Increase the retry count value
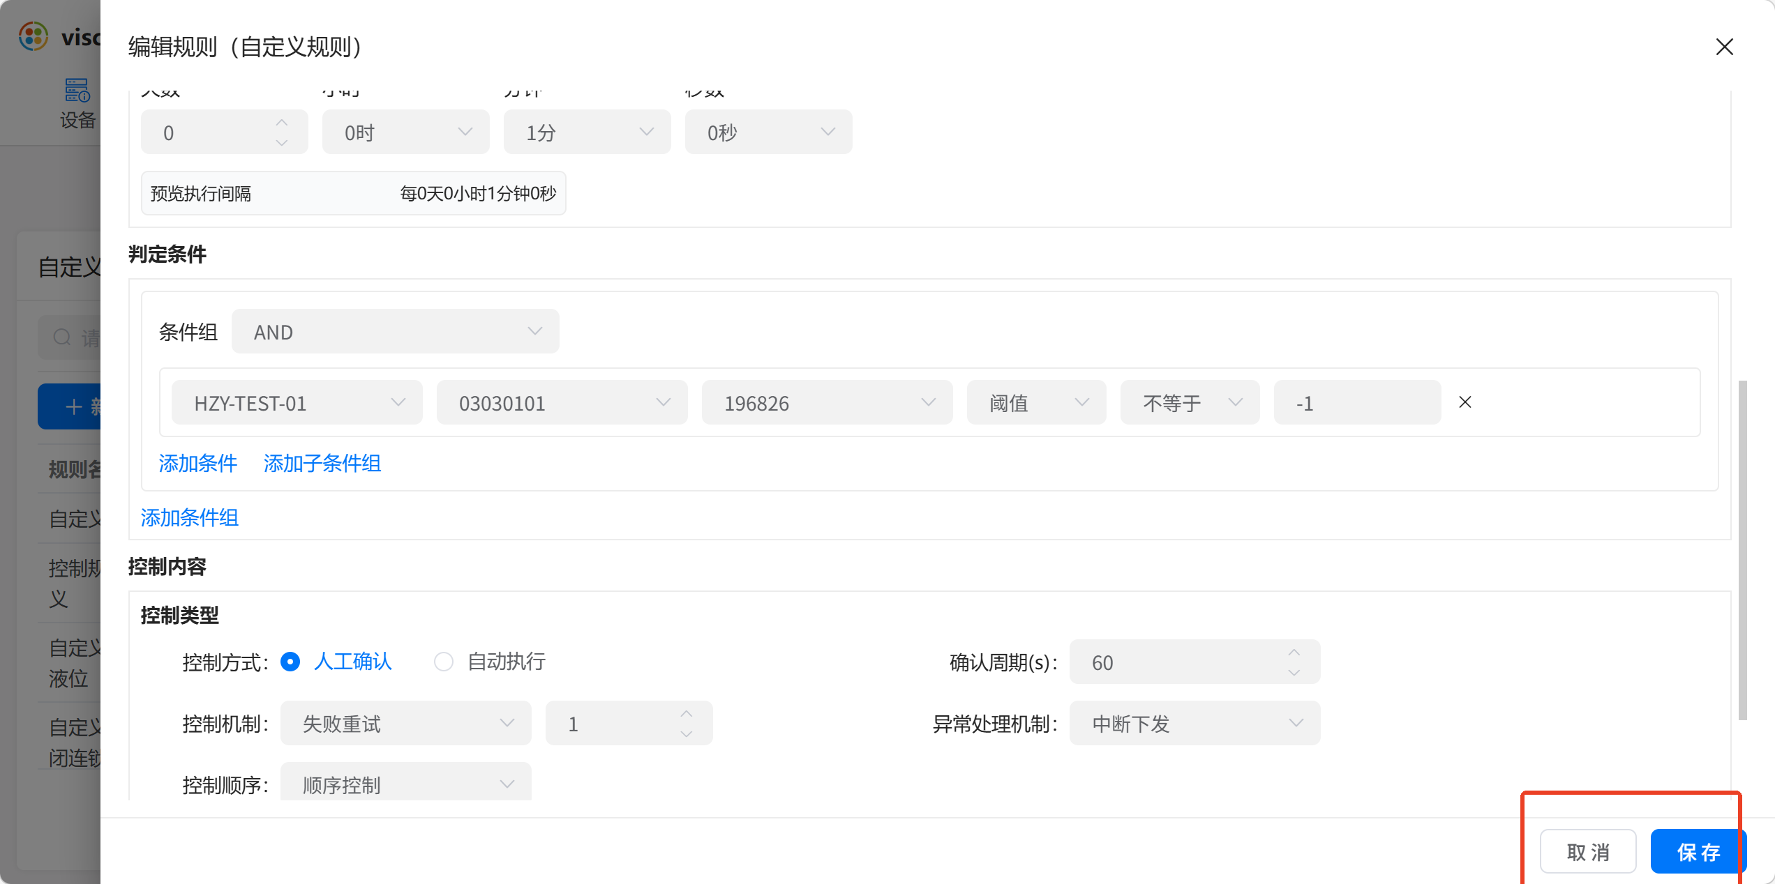 [x=687, y=714]
